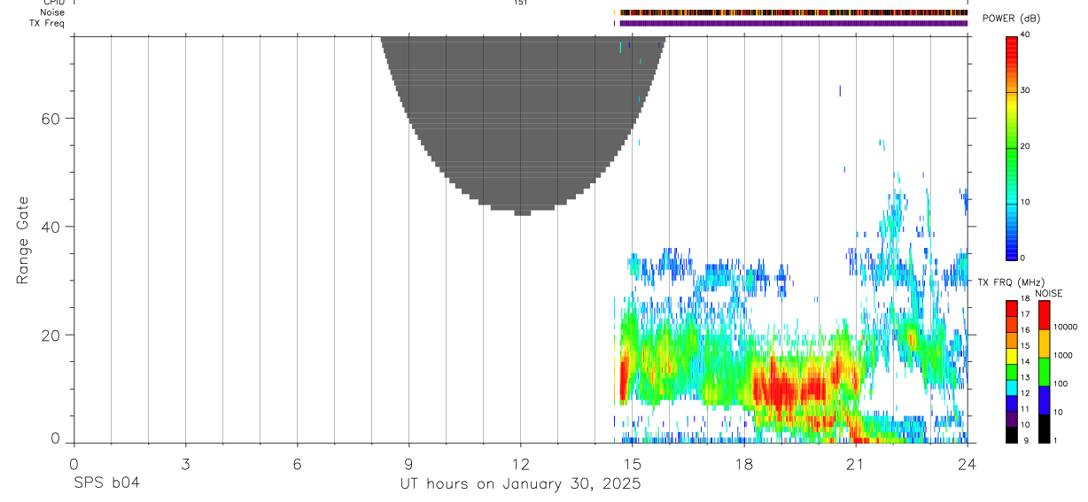Click the red top segment of NOISE legend
Screen dimensions: 1088x502
(1044, 315)
